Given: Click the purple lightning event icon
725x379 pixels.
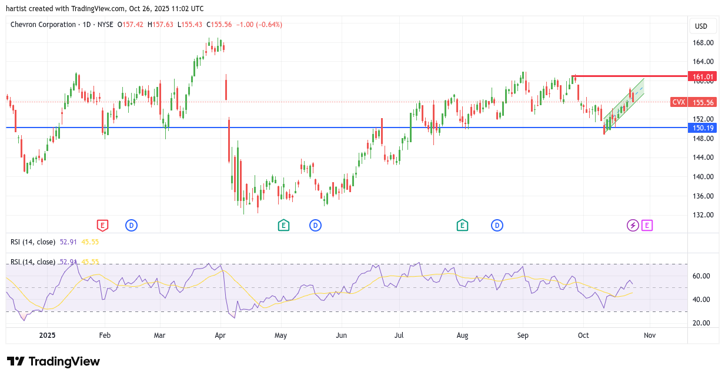Looking at the screenshot, I should (633, 225).
